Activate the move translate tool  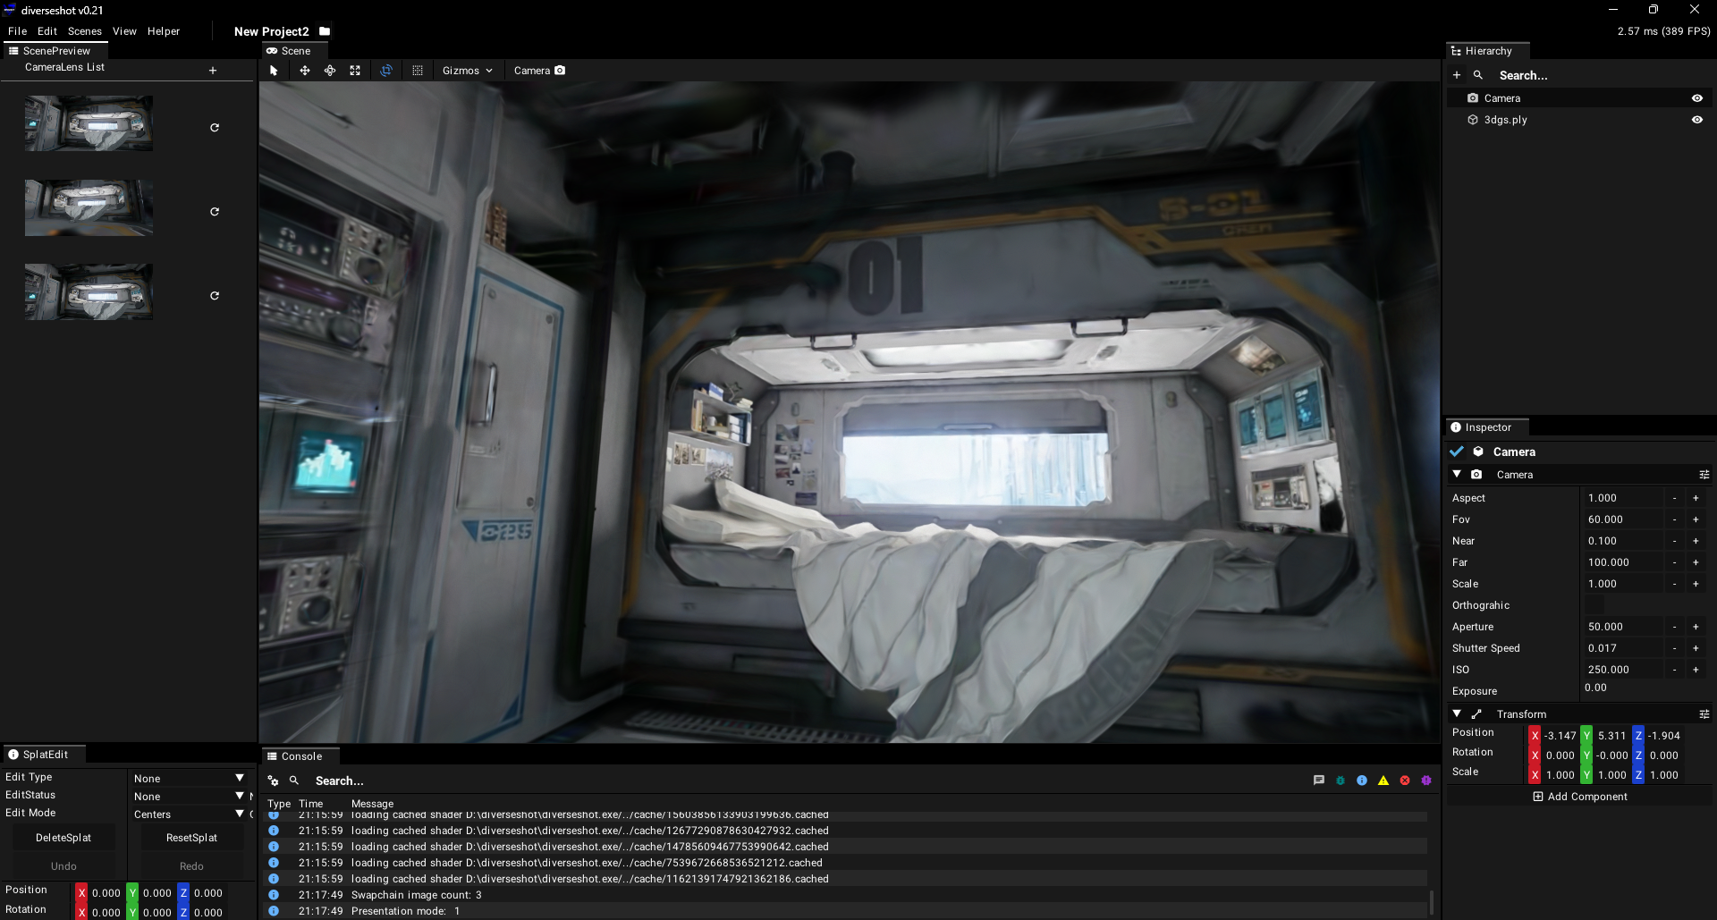tap(305, 71)
